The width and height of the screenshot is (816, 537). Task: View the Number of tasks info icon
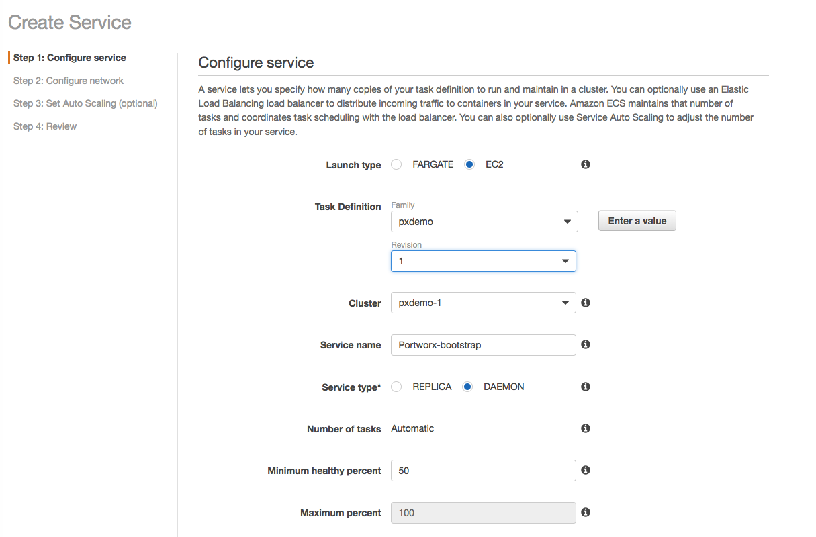click(x=585, y=428)
